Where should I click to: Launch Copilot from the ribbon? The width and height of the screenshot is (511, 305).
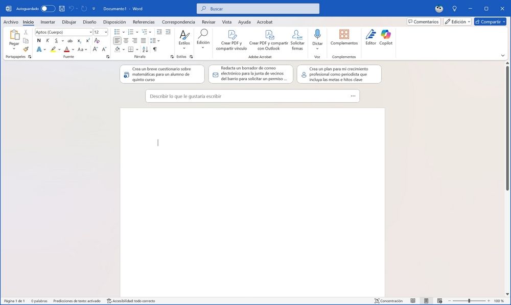(x=385, y=38)
